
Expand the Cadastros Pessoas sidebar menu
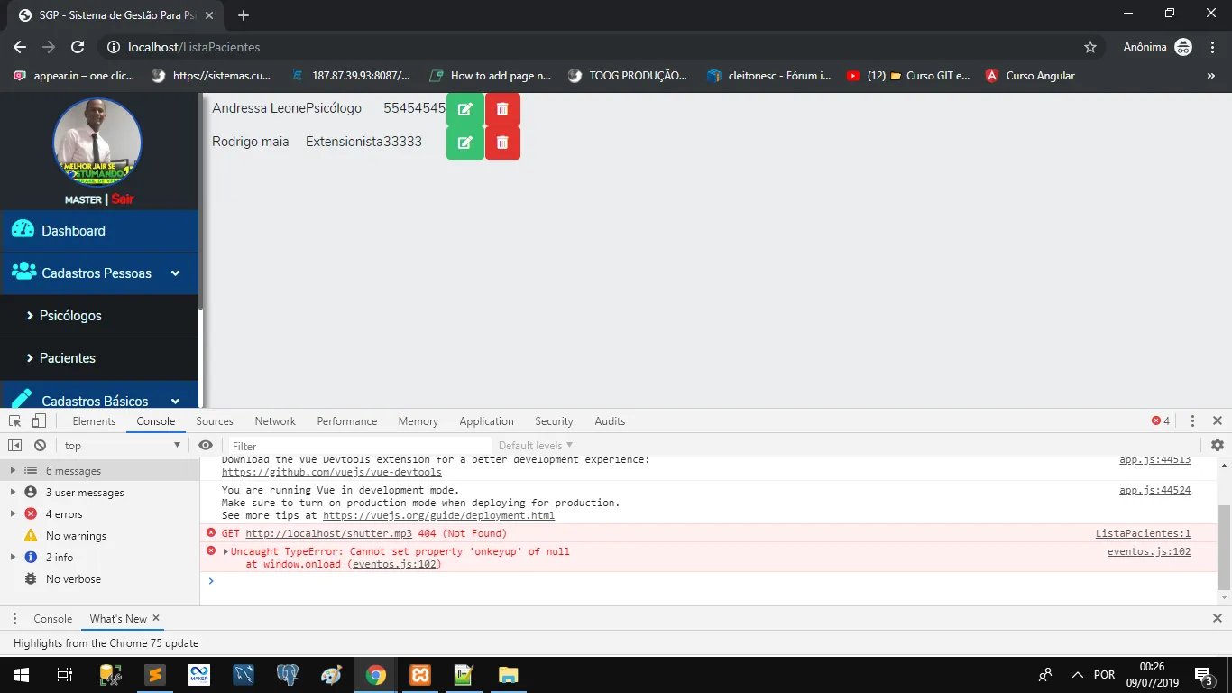[x=99, y=273]
